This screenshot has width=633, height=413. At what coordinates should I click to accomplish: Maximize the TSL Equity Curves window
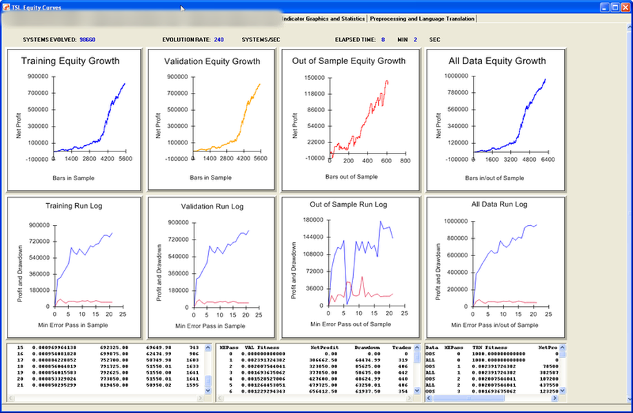tap(615, 7)
